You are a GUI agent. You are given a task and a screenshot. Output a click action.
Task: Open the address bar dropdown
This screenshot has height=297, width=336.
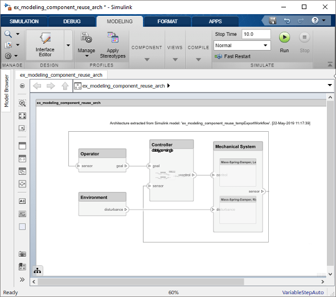coord(330,85)
